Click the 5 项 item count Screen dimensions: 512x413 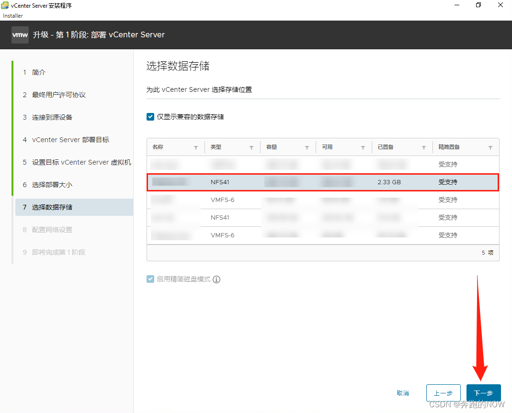pos(487,253)
